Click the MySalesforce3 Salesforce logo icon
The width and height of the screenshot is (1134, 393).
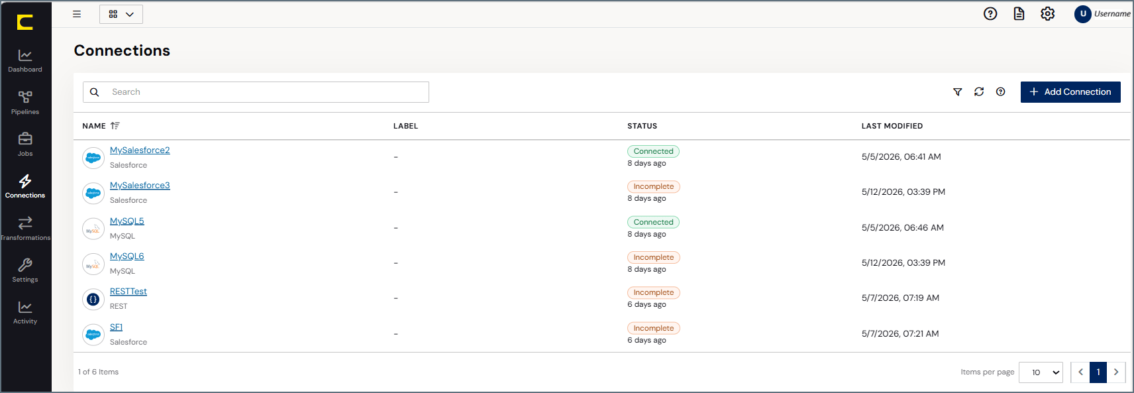[93, 193]
